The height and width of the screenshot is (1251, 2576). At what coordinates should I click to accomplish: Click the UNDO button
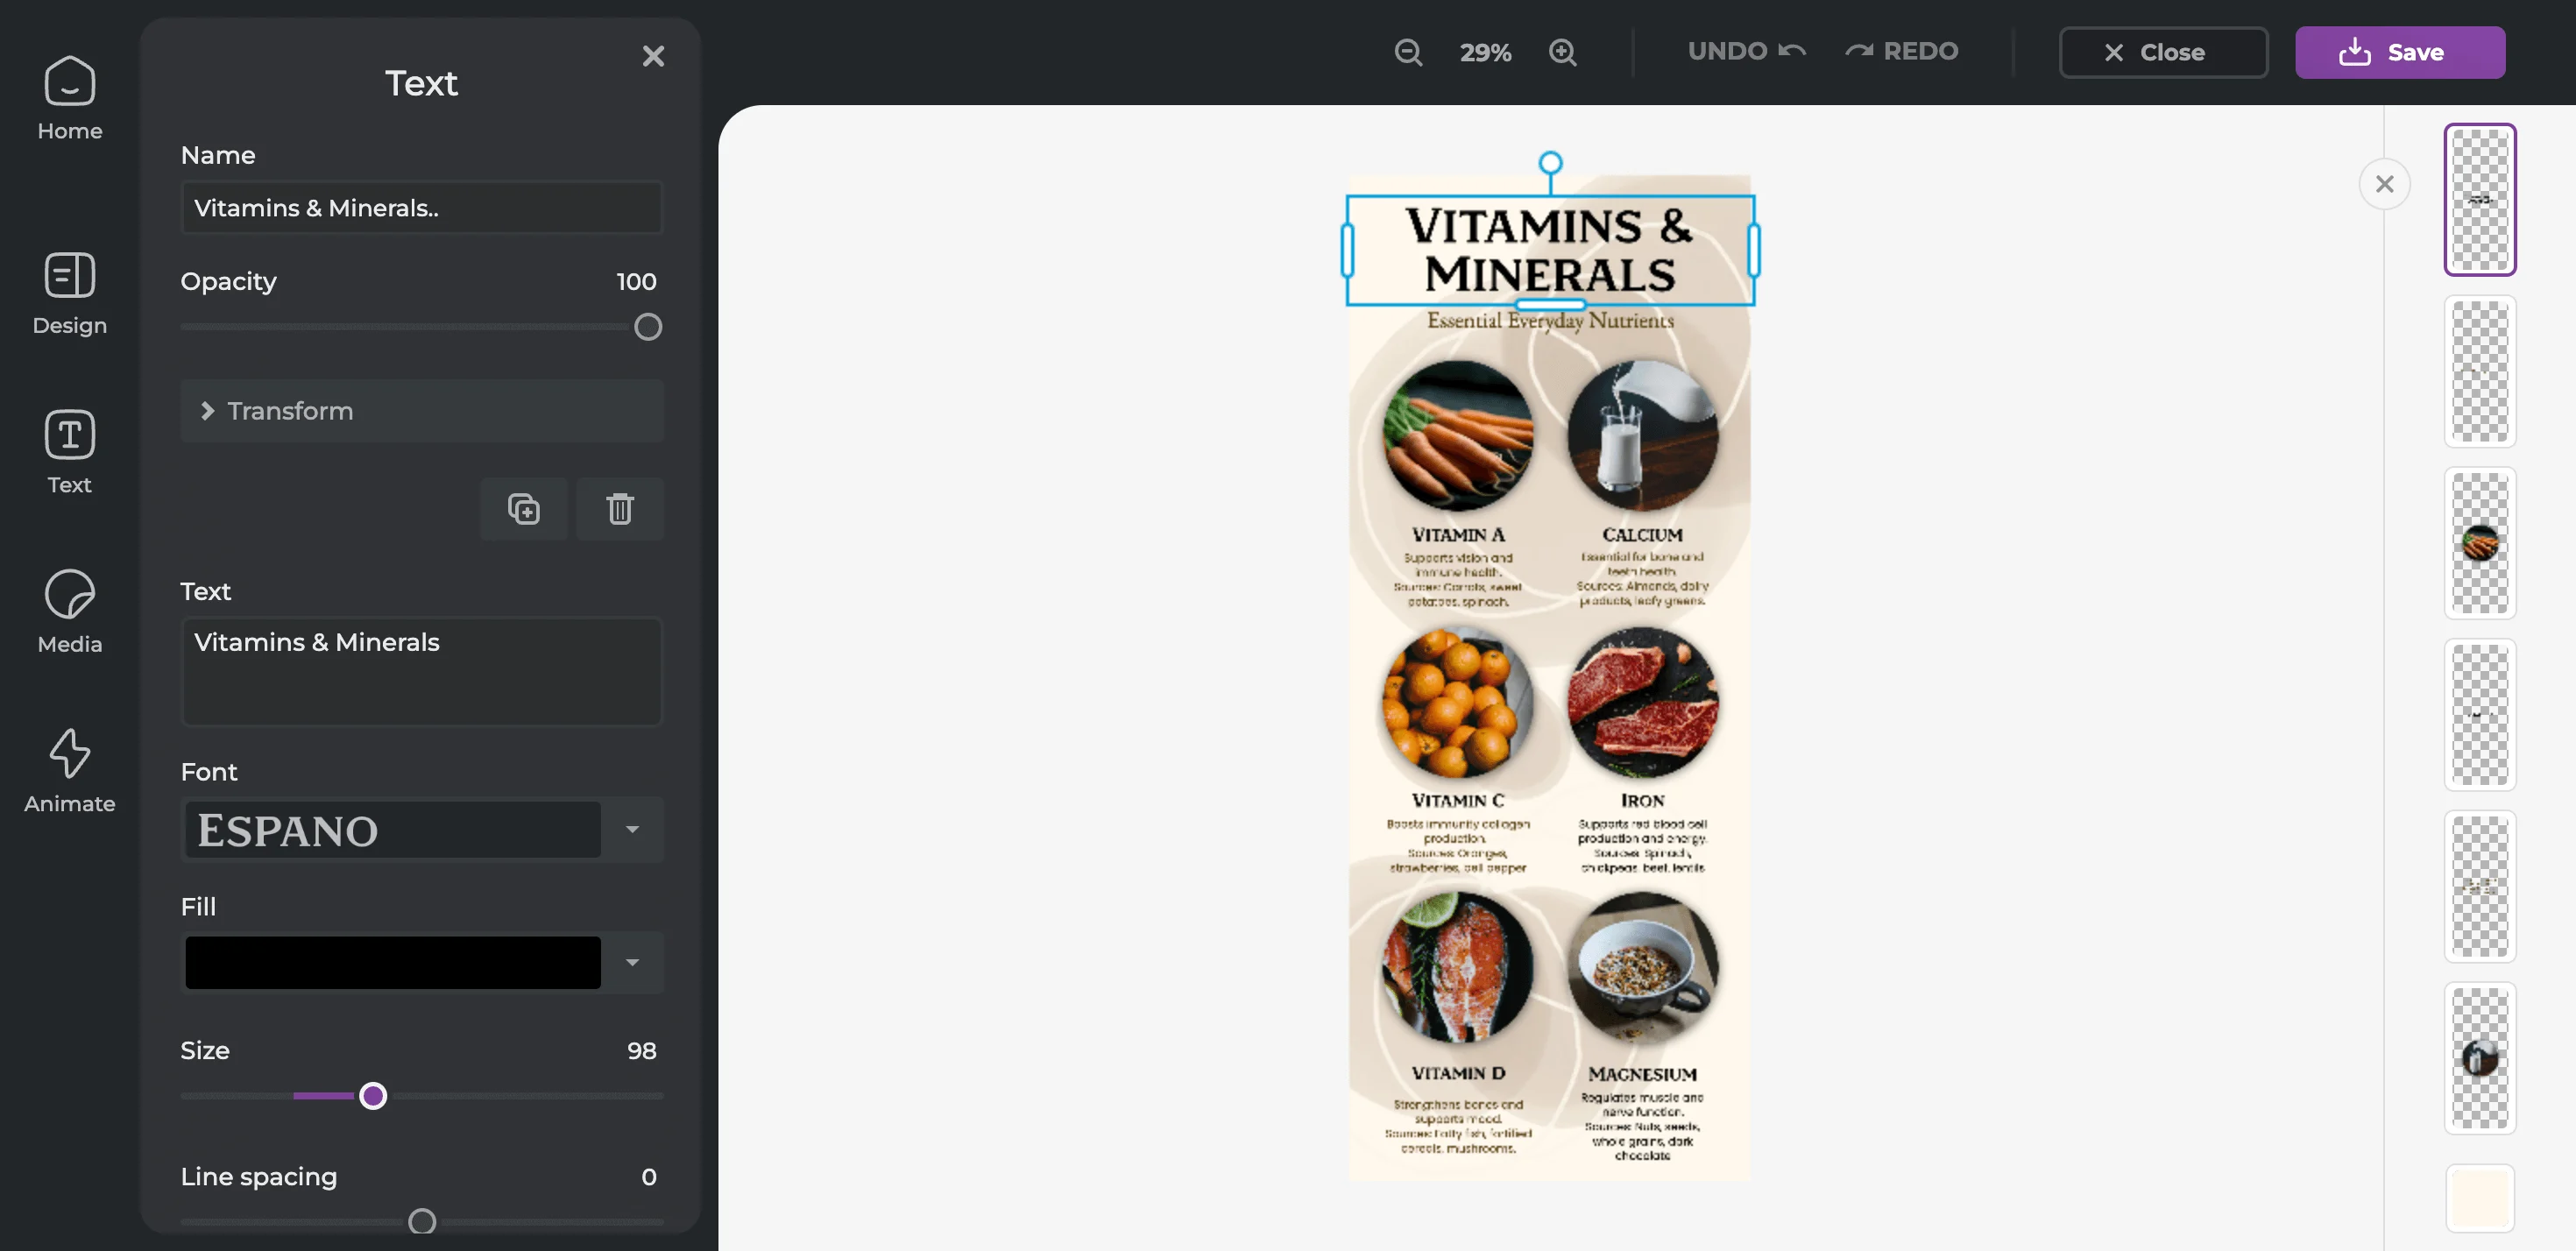point(1746,51)
